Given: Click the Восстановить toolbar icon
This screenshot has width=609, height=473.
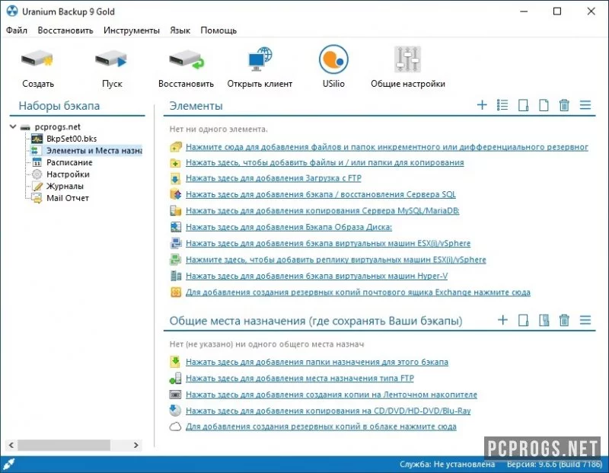Looking at the screenshot, I should tap(186, 61).
